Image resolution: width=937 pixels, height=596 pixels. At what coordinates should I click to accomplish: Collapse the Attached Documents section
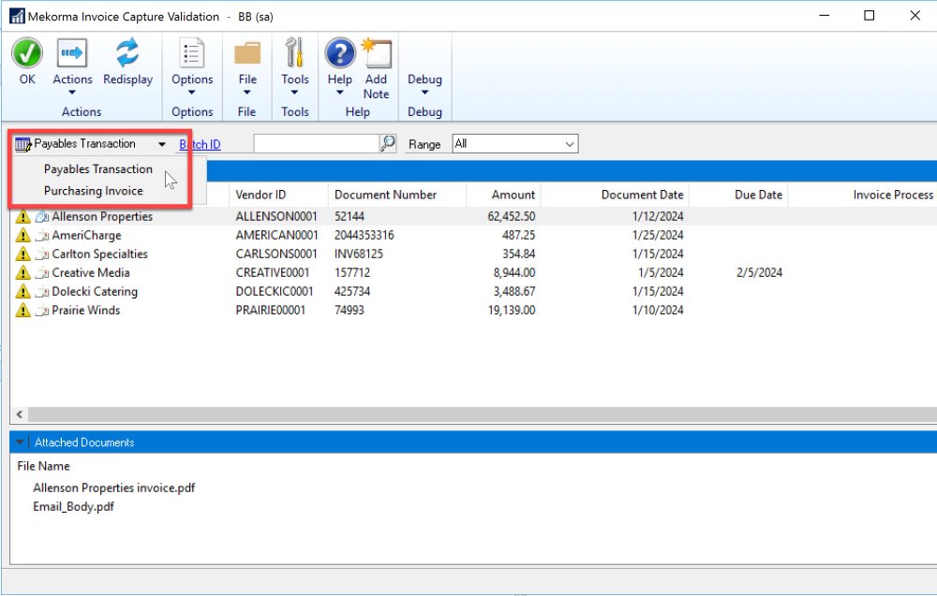[x=19, y=442]
